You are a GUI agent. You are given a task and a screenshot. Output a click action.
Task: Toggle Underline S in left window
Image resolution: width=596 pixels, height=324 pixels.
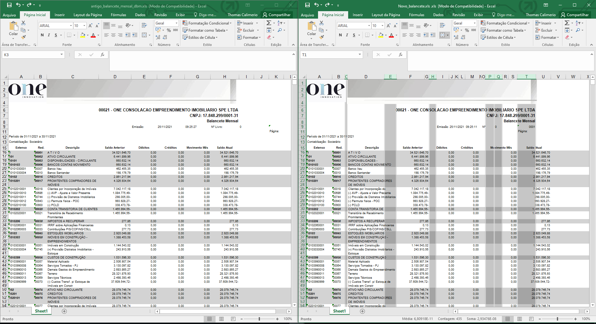(56, 35)
